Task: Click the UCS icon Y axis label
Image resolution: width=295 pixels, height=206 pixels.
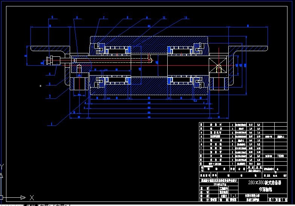Action: point(2,167)
